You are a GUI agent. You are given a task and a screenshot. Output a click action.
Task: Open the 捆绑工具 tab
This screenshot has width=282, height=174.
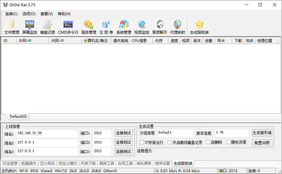pyautogui.click(x=107, y=163)
